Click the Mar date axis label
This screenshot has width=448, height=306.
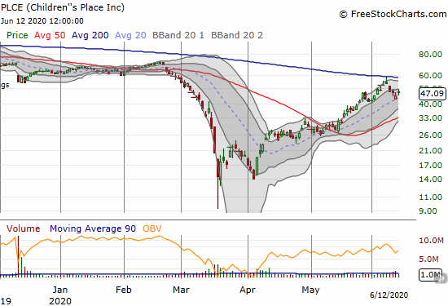coord(181,290)
